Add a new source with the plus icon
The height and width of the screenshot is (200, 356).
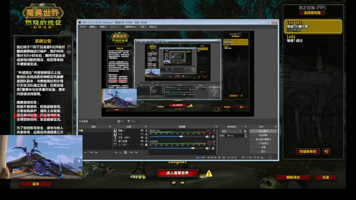pos(116,152)
